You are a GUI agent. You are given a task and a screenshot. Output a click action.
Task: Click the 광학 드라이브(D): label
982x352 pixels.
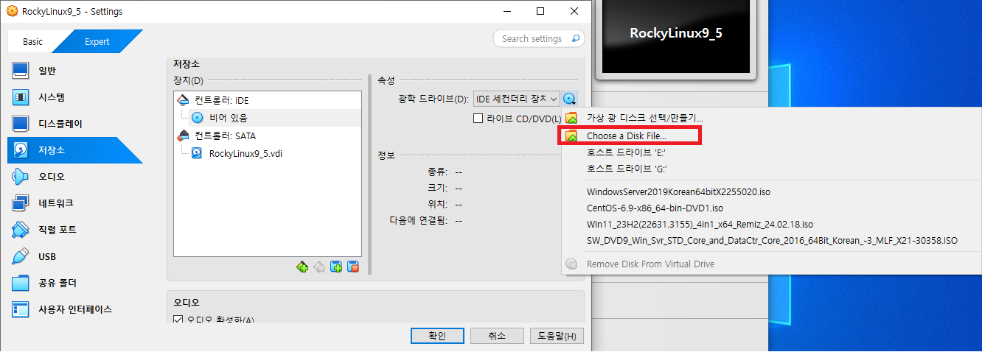(432, 99)
